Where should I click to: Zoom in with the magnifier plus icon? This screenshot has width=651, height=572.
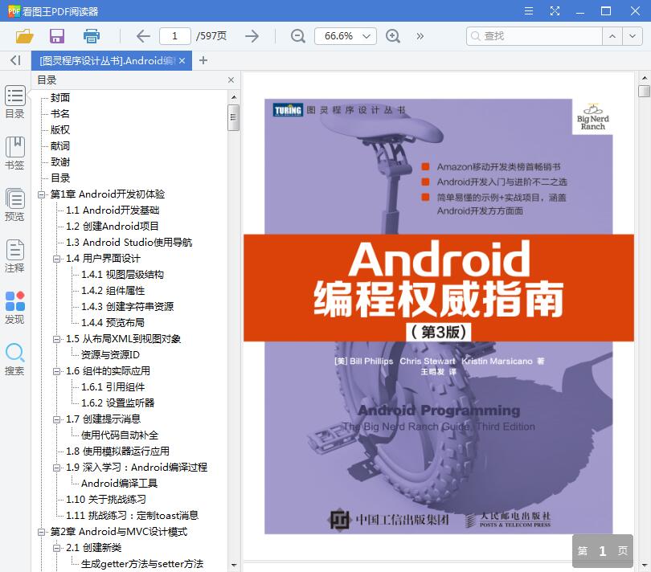[x=393, y=35]
